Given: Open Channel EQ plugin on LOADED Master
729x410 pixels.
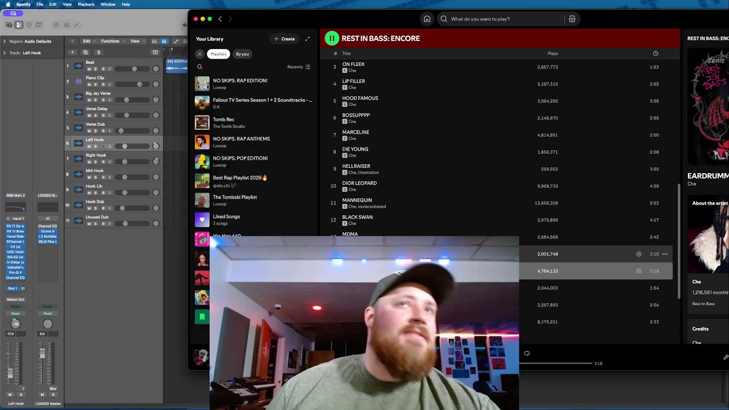Looking at the screenshot, I should (47, 226).
